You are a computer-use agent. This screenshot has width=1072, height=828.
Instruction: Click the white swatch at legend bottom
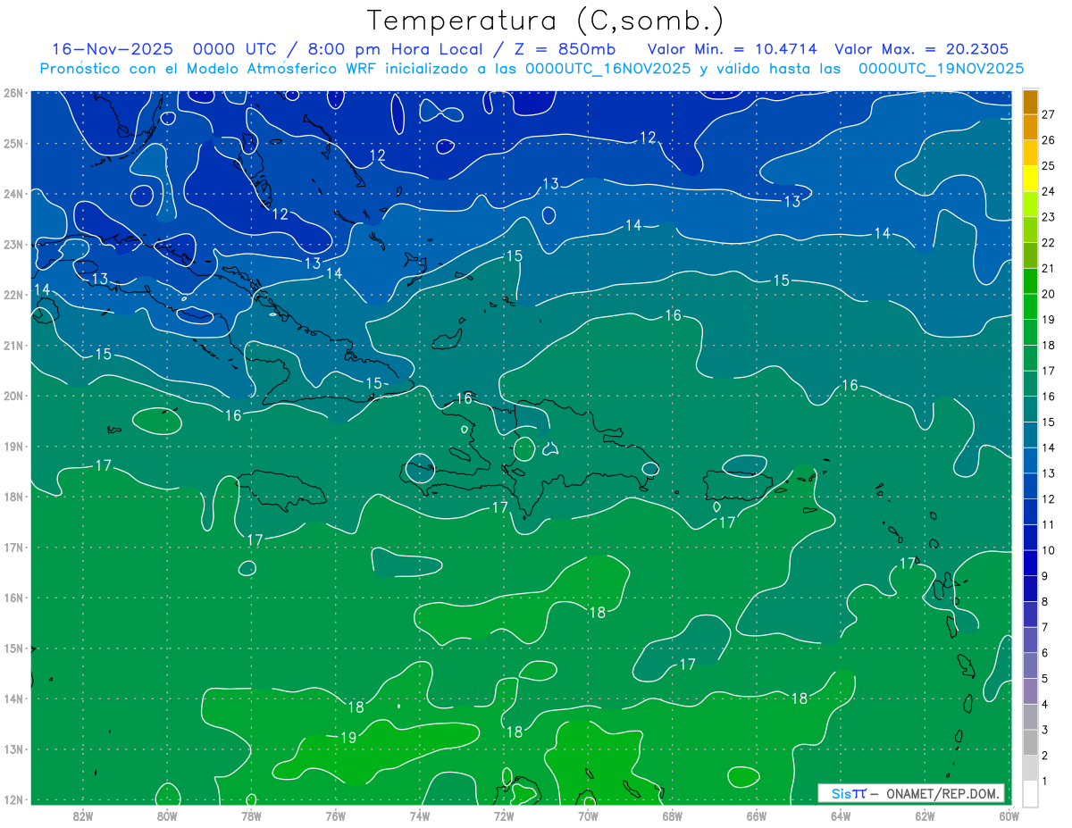tap(1030, 793)
